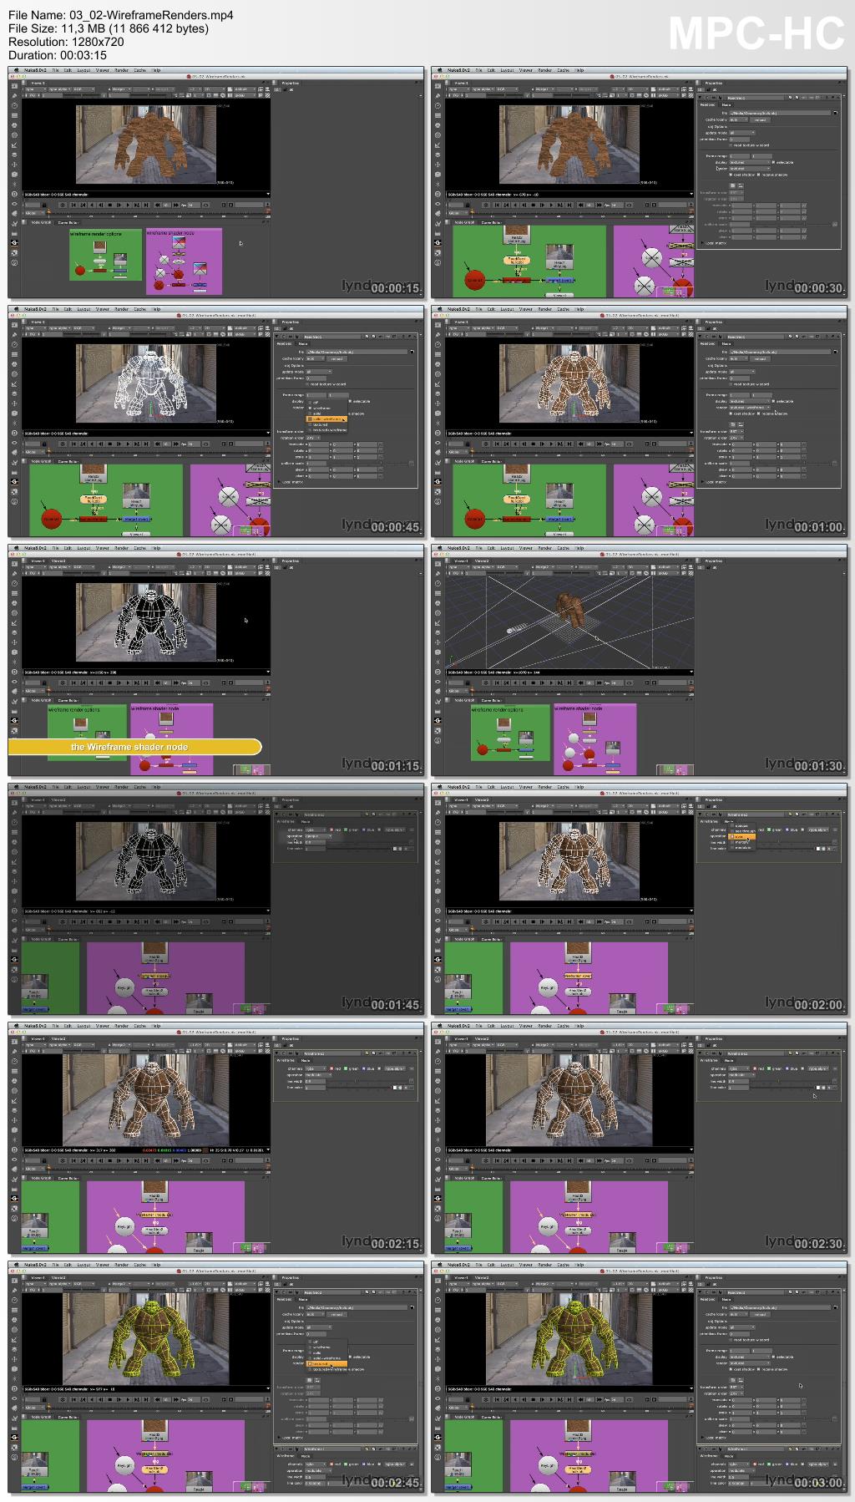Screen dimensions: 855x1502
Task: Click file path field in 00:01:00 frame
Action: pos(780,352)
